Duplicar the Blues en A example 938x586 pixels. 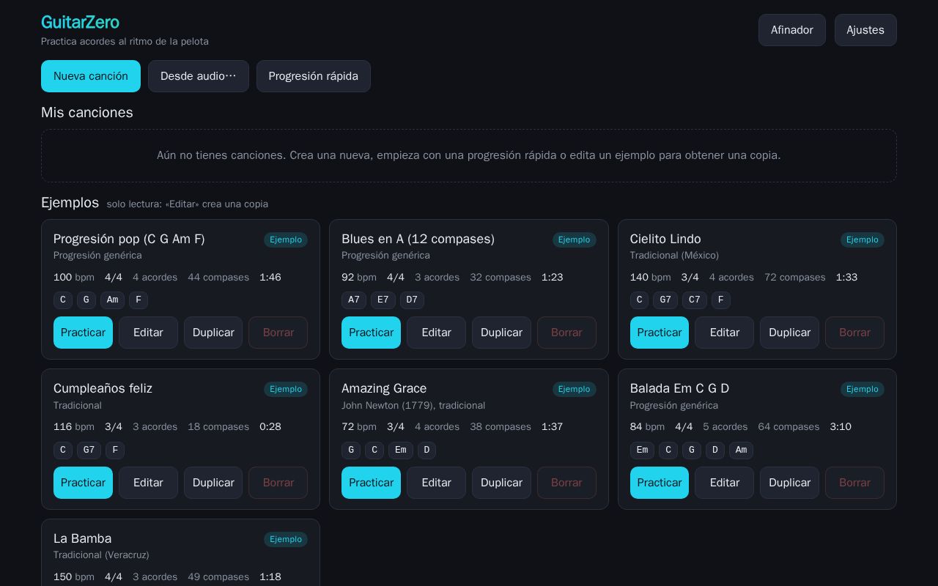point(501,333)
